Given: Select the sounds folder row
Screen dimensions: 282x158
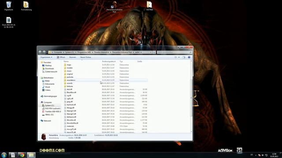Looking at the screenshot, I should [x=106, y=83].
